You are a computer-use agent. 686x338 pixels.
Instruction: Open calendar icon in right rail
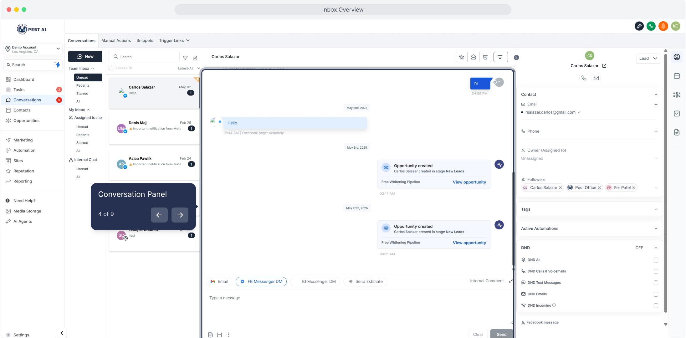(x=677, y=76)
